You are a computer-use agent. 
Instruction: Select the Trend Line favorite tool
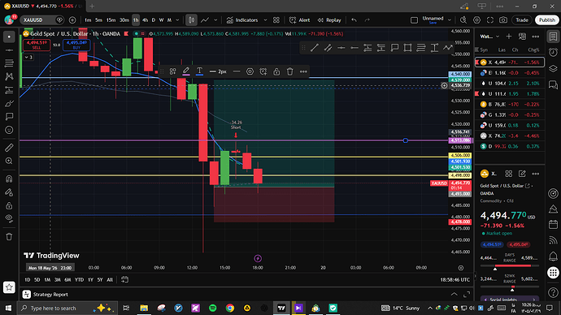[315, 48]
